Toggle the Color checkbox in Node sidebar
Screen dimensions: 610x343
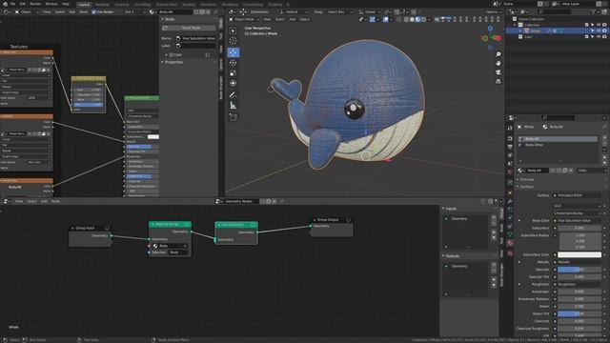(x=172, y=55)
